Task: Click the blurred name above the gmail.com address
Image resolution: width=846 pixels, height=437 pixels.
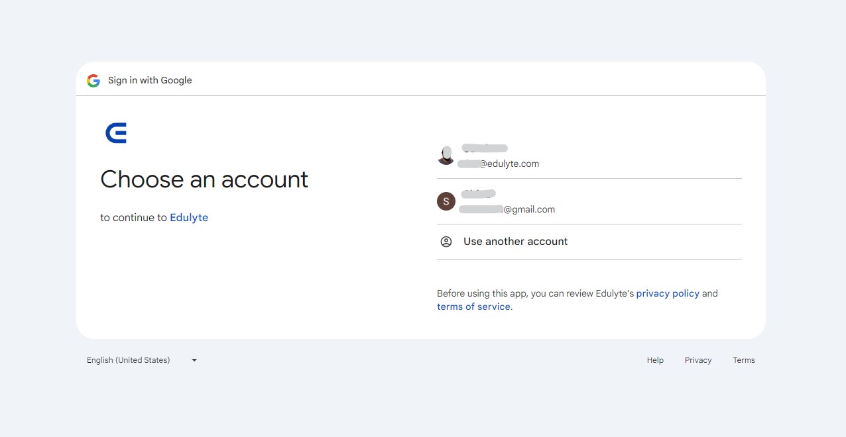Action: [479, 194]
